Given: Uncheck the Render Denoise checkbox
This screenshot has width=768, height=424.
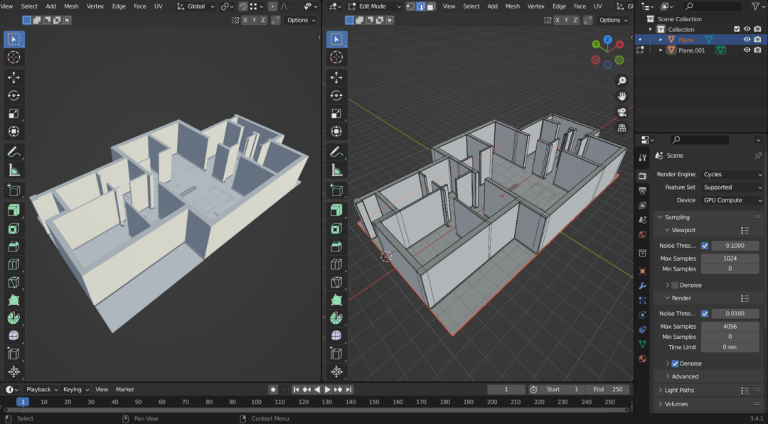Looking at the screenshot, I should pyautogui.click(x=675, y=364).
